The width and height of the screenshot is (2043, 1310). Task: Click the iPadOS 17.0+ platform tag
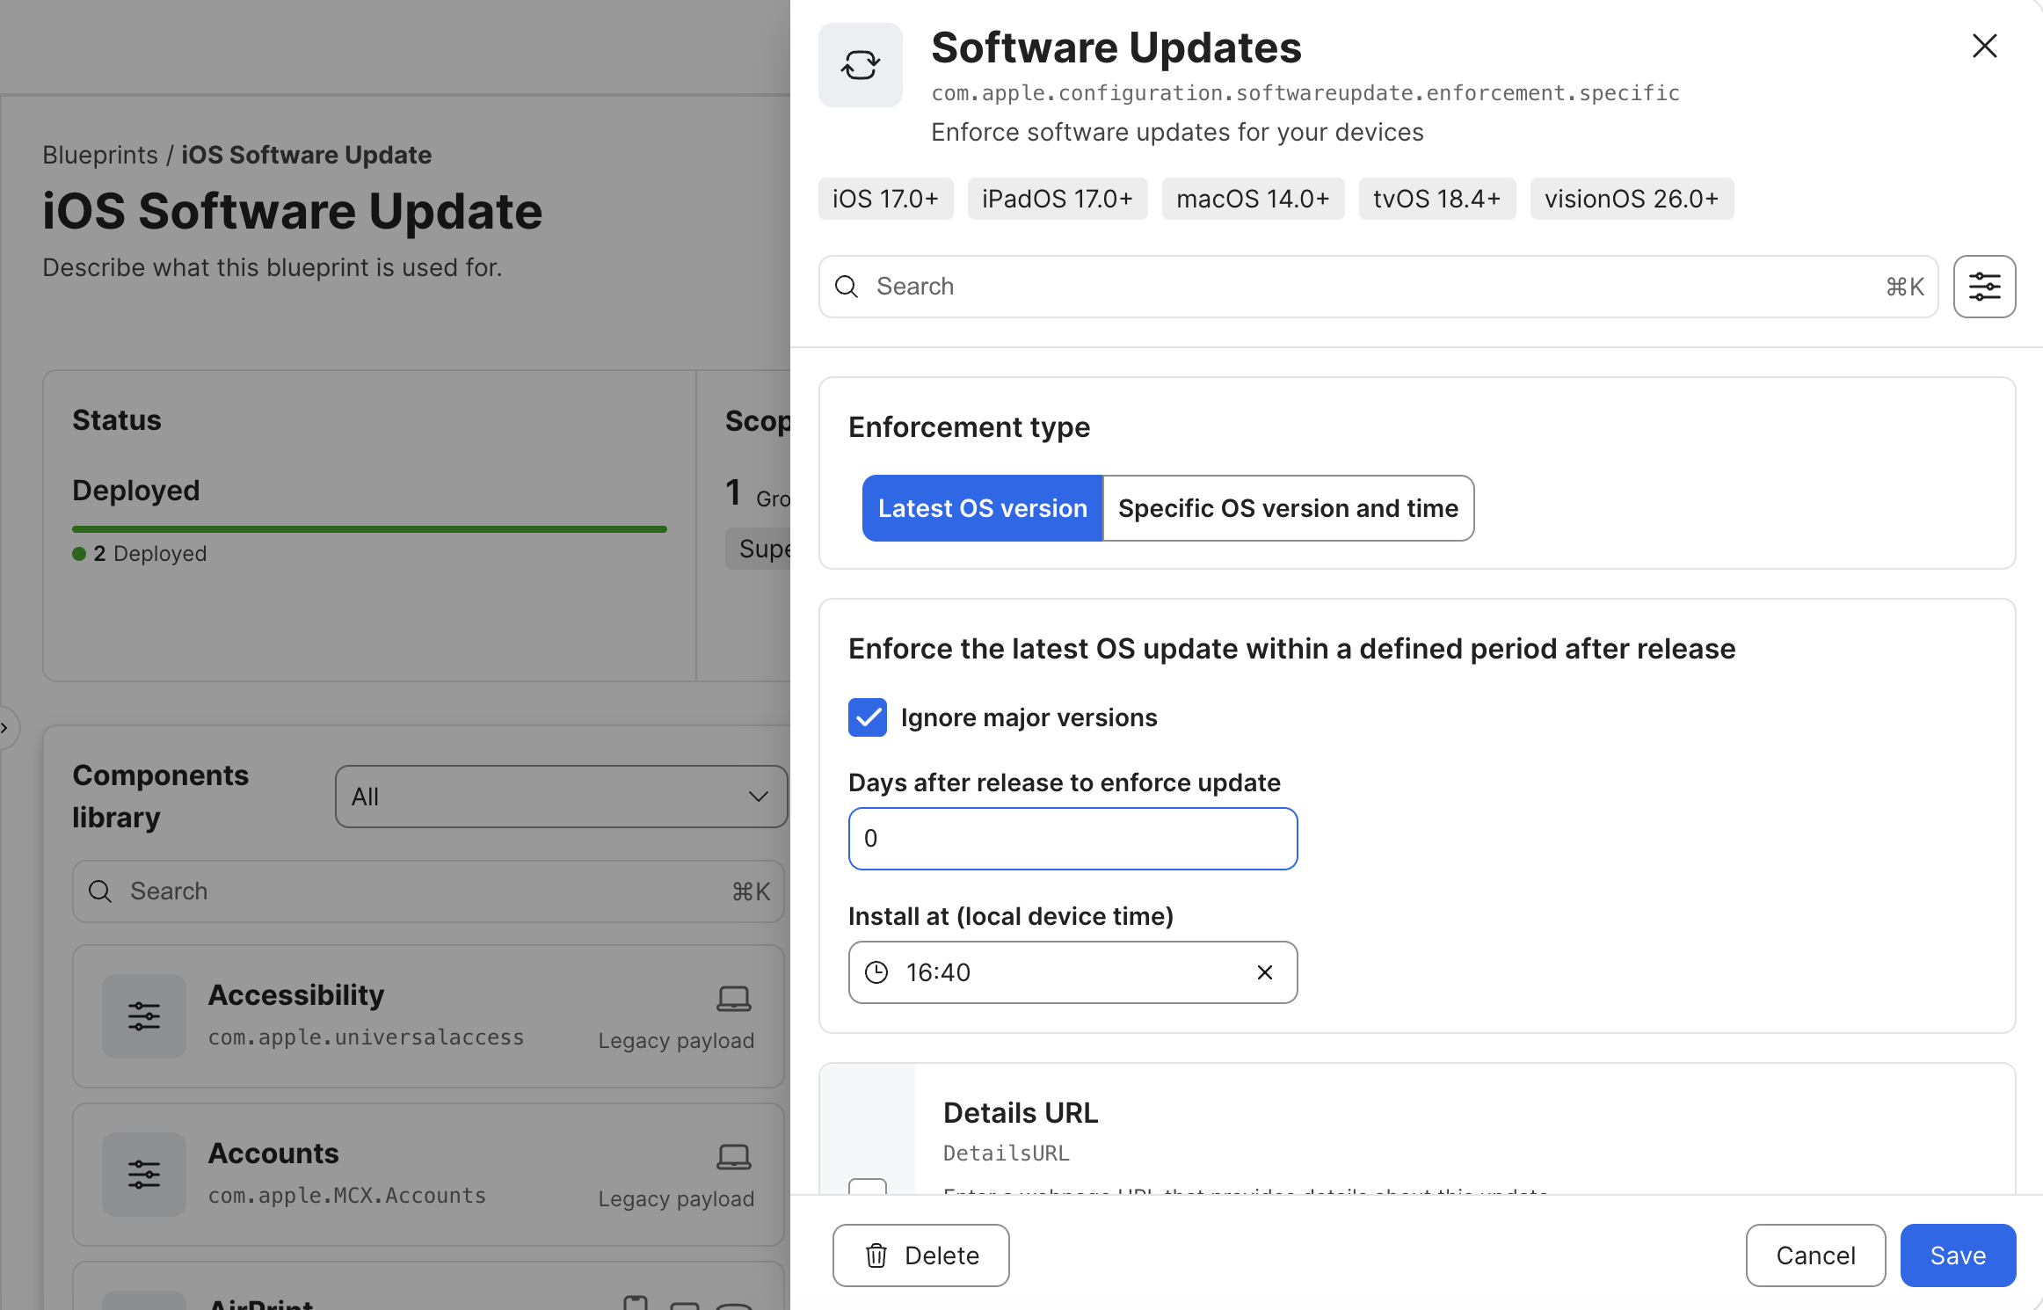click(x=1058, y=199)
